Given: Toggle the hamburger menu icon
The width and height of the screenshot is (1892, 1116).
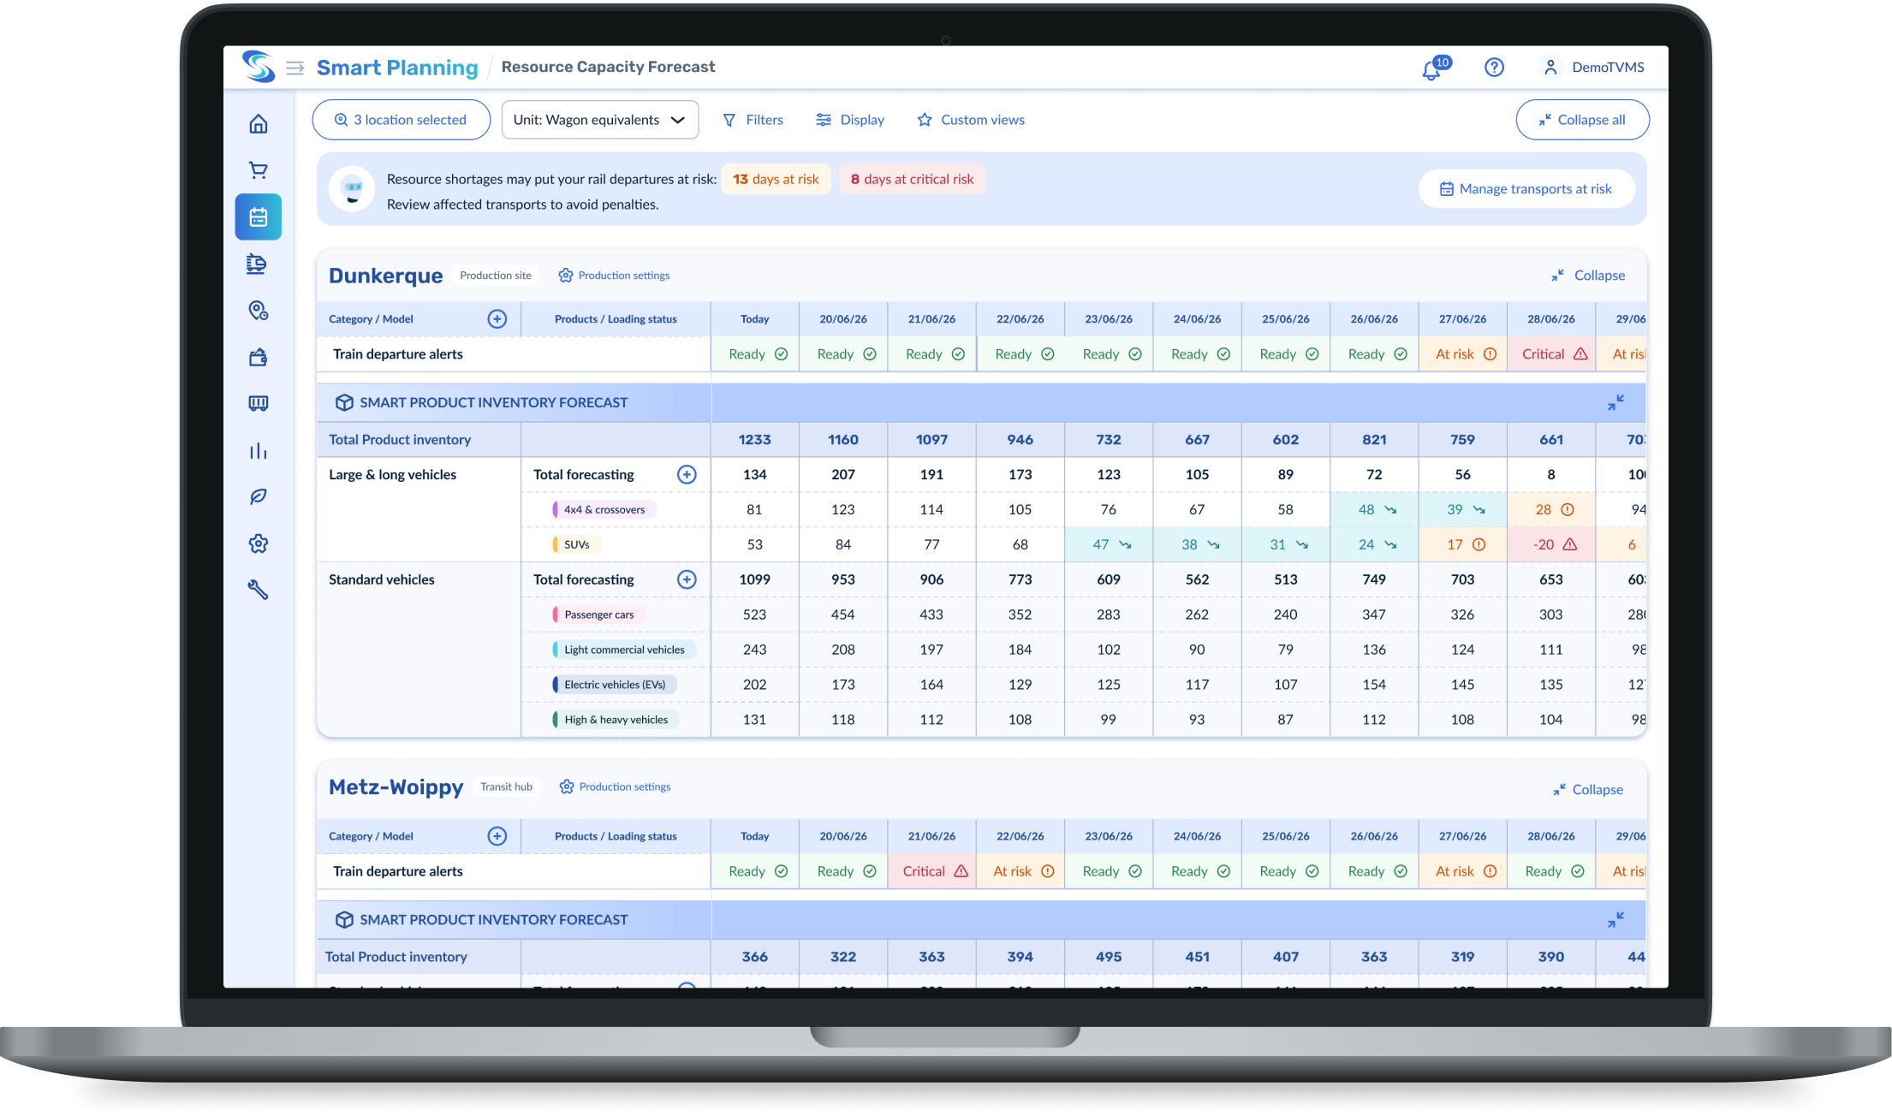Looking at the screenshot, I should coord(295,68).
